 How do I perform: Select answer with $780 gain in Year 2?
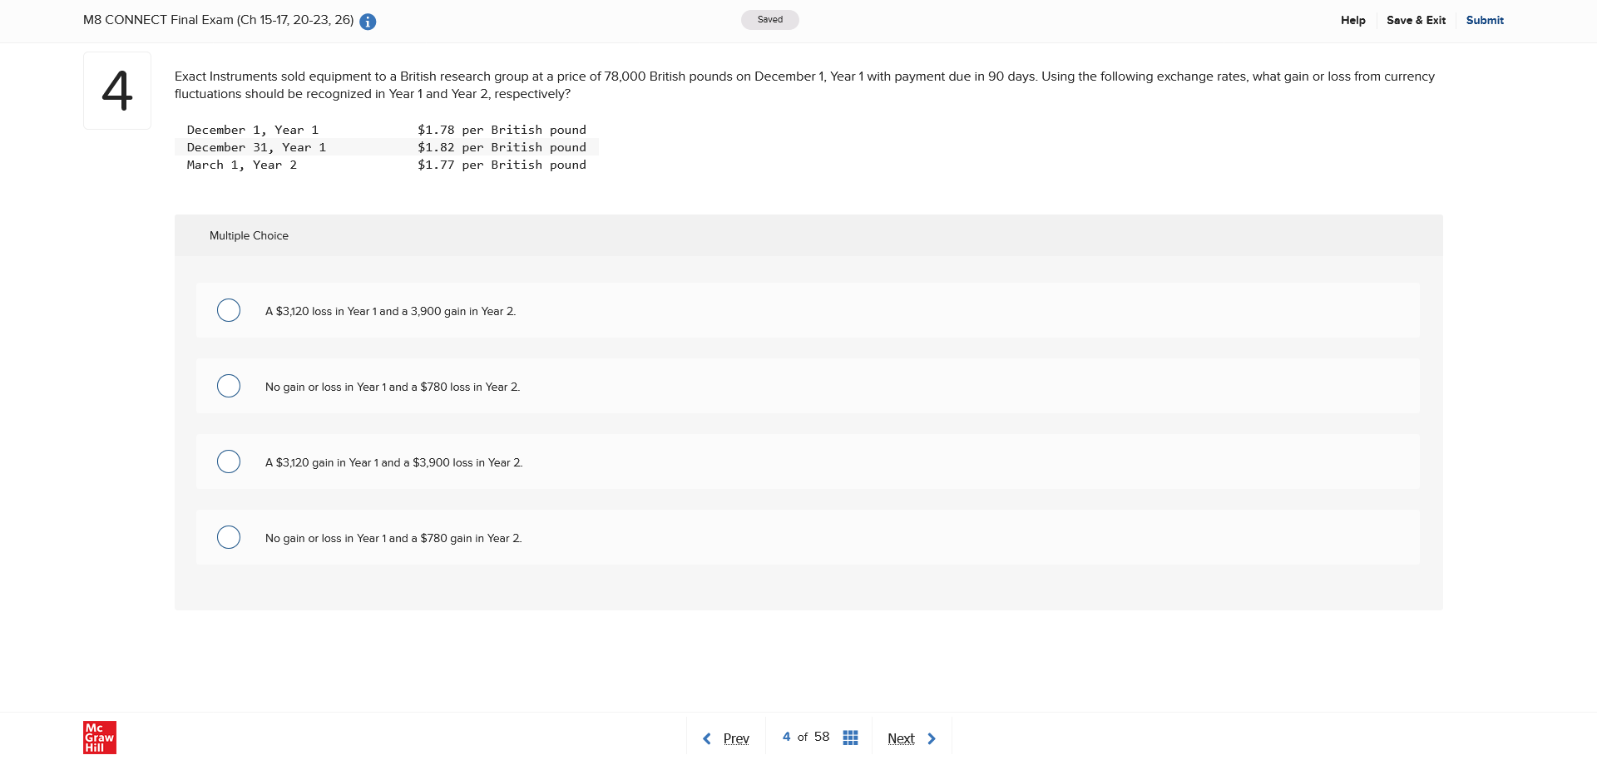(x=228, y=536)
